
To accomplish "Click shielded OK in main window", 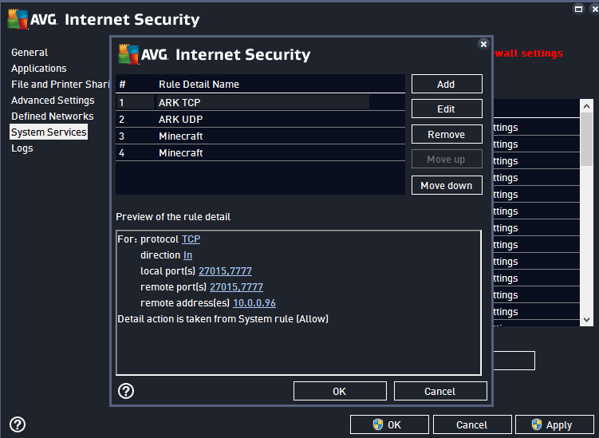I will (389, 425).
